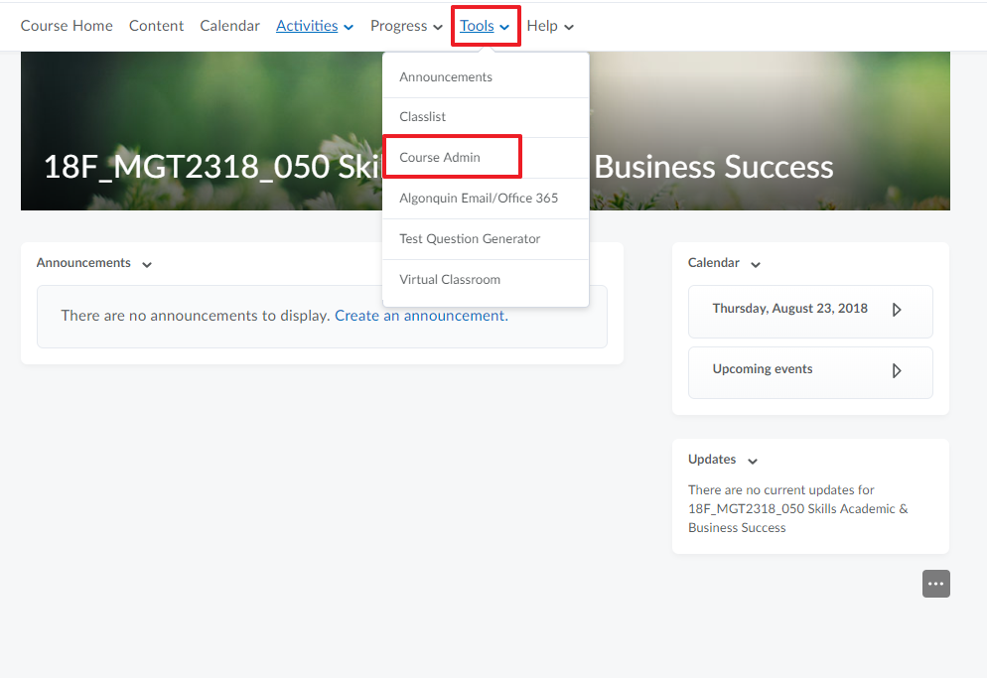
Task: Expand the Activities dropdown menu
Action: [314, 26]
